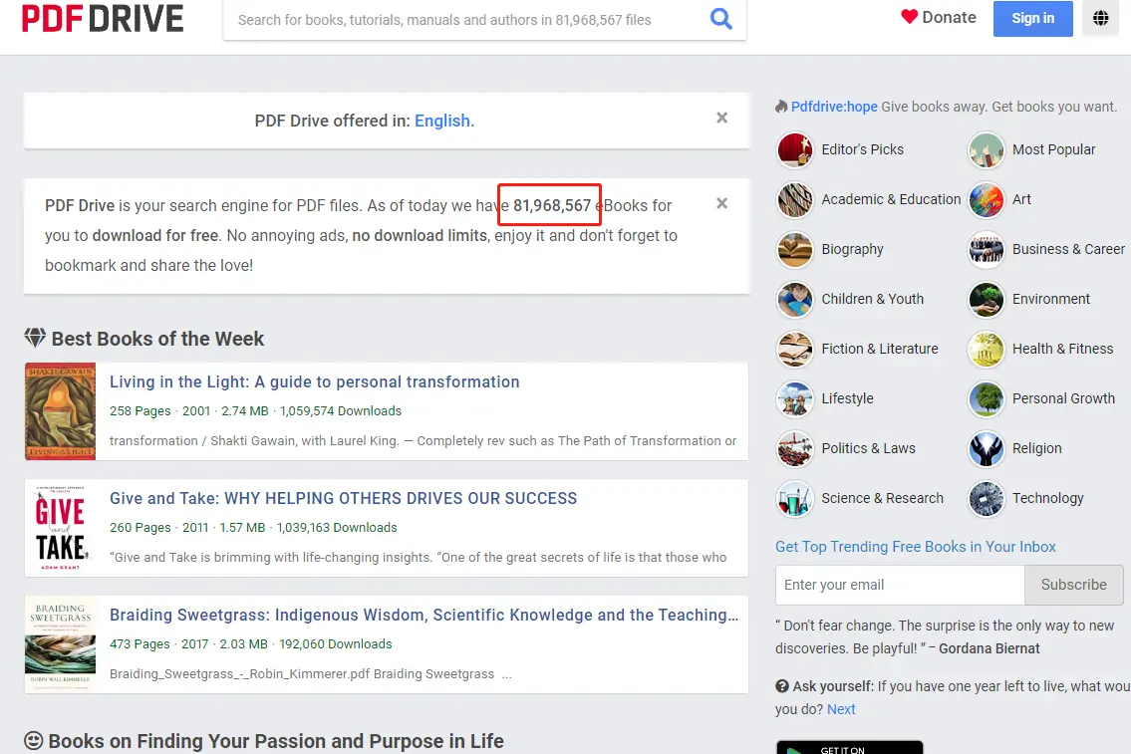The image size is (1131, 754).
Task: Click the Fiction & Literature icon
Action: tap(795, 349)
